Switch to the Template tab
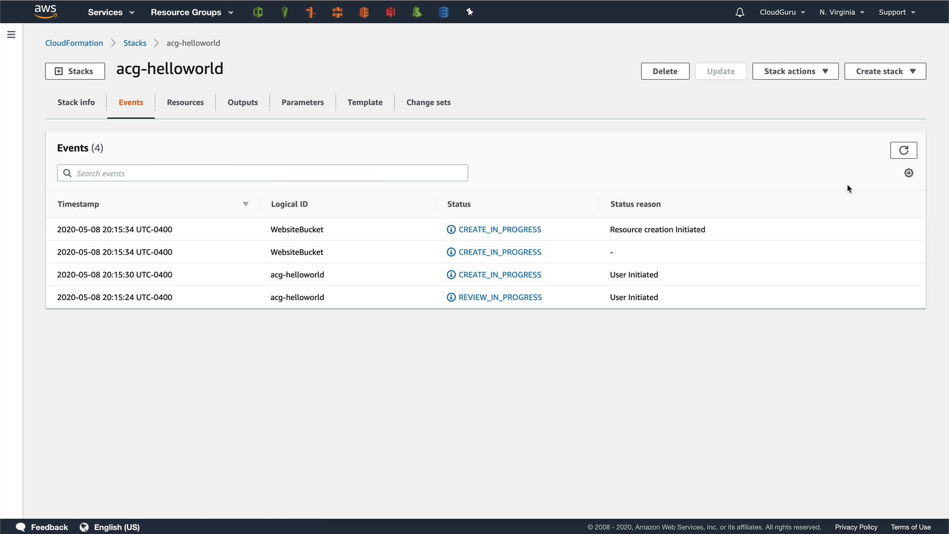Image resolution: width=949 pixels, height=534 pixels. [x=365, y=102]
